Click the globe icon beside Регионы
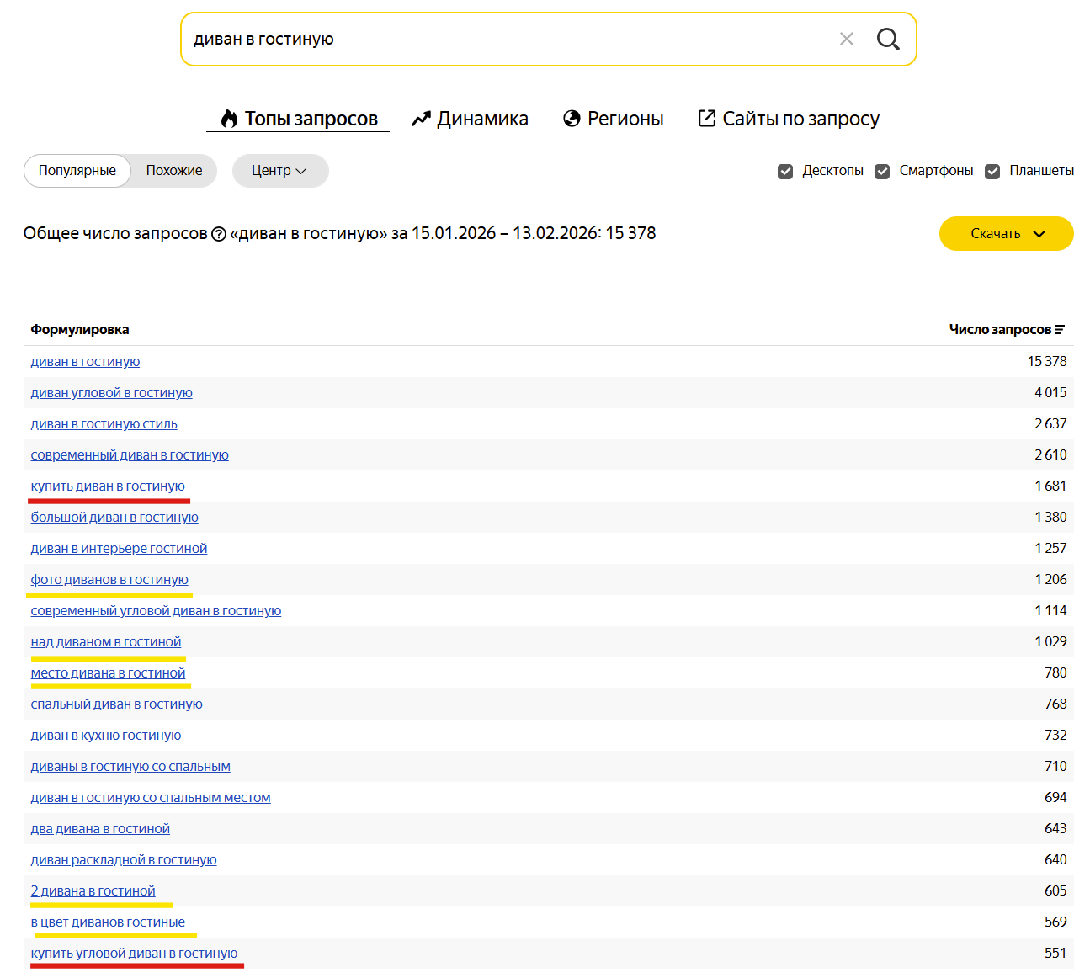The image size is (1090, 978). 572,118
